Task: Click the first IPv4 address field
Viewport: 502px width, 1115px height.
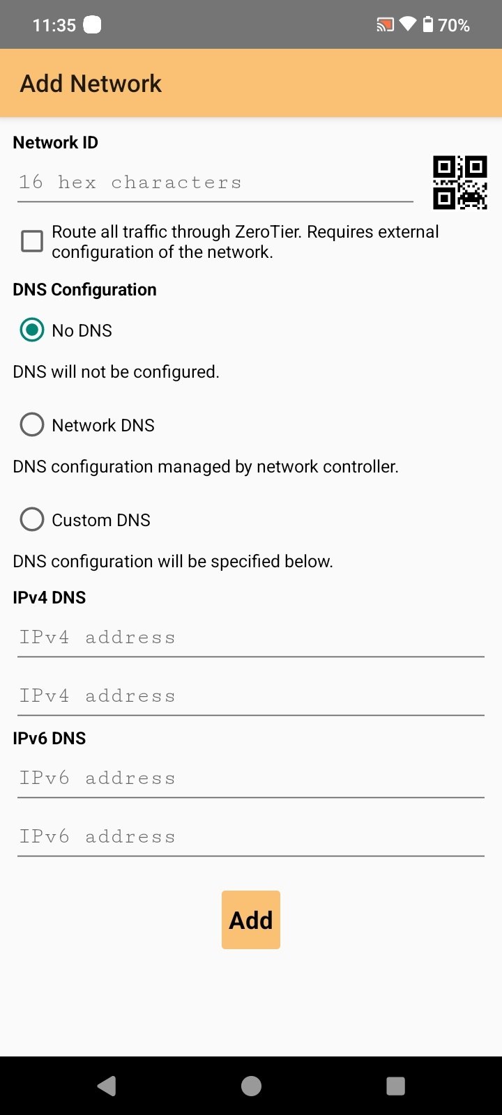Action: (x=251, y=638)
